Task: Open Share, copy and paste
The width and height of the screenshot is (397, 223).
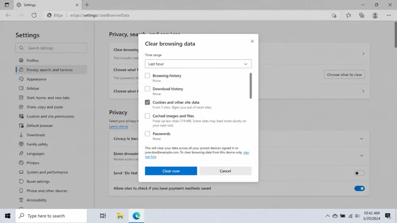Action: [51, 107]
